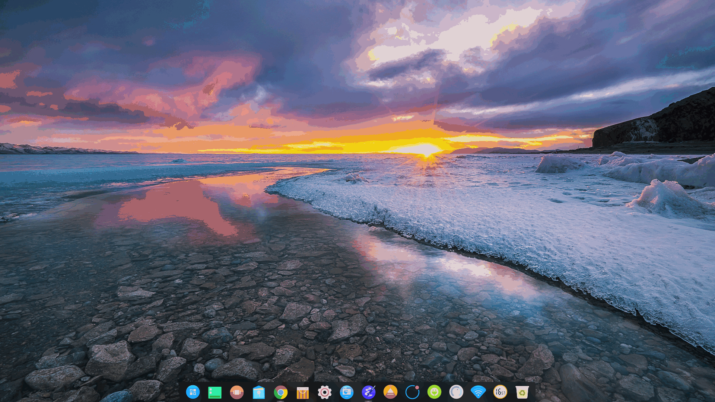Launch the blue presentation chart app
The width and height of the screenshot is (715, 402).
346,392
